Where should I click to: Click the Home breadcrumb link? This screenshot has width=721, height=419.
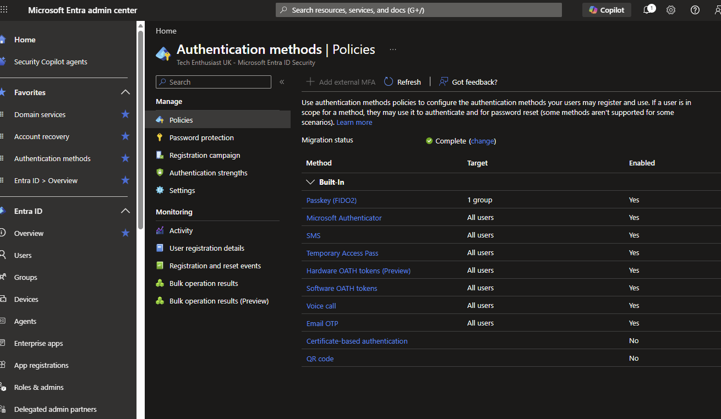click(166, 31)
